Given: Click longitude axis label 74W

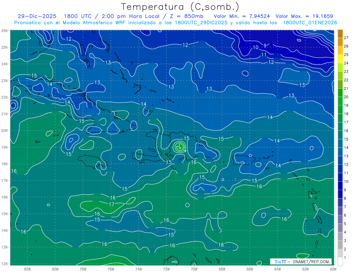Looking at the screenshot, I should coord(139,269).
